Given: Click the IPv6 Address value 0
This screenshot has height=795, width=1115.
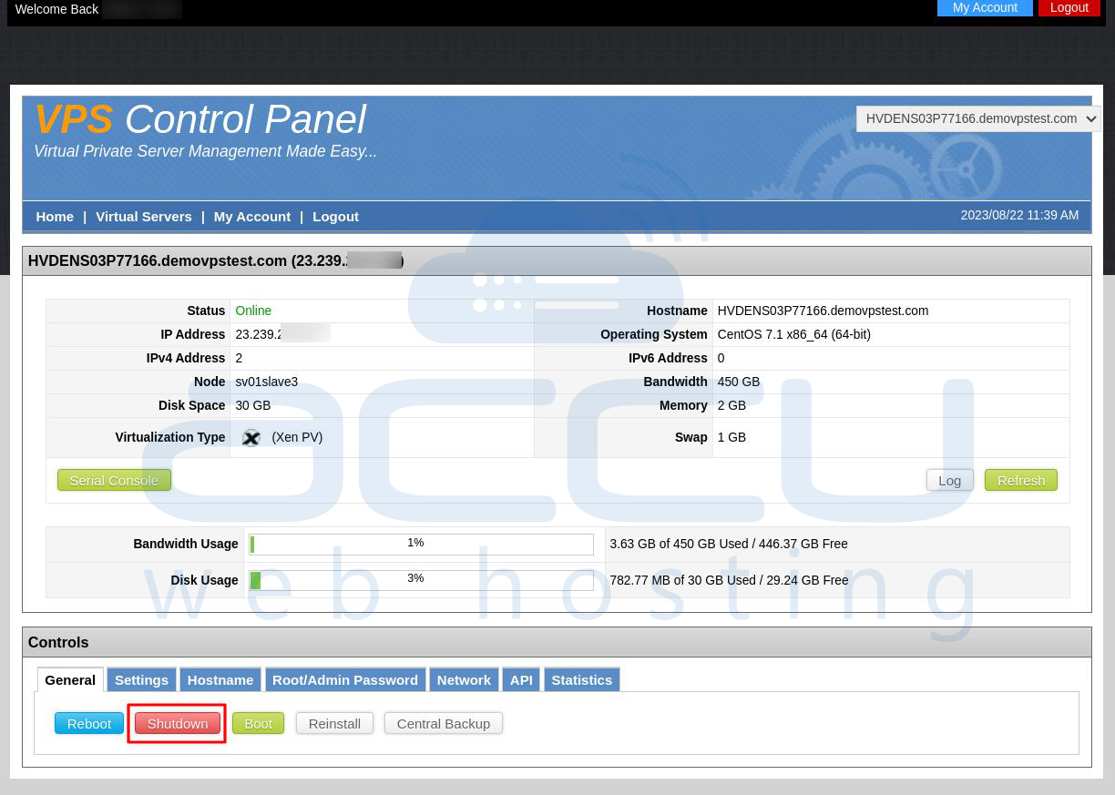Looking at the screenshot, I should 721,358.
